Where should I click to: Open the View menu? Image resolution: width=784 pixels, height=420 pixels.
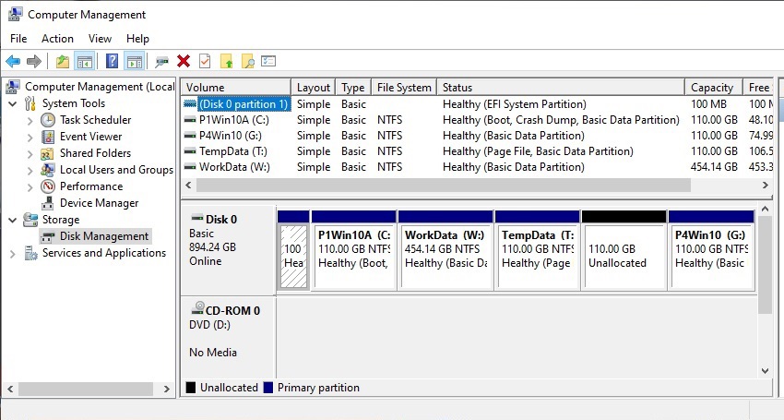click(x=100, y=39)
